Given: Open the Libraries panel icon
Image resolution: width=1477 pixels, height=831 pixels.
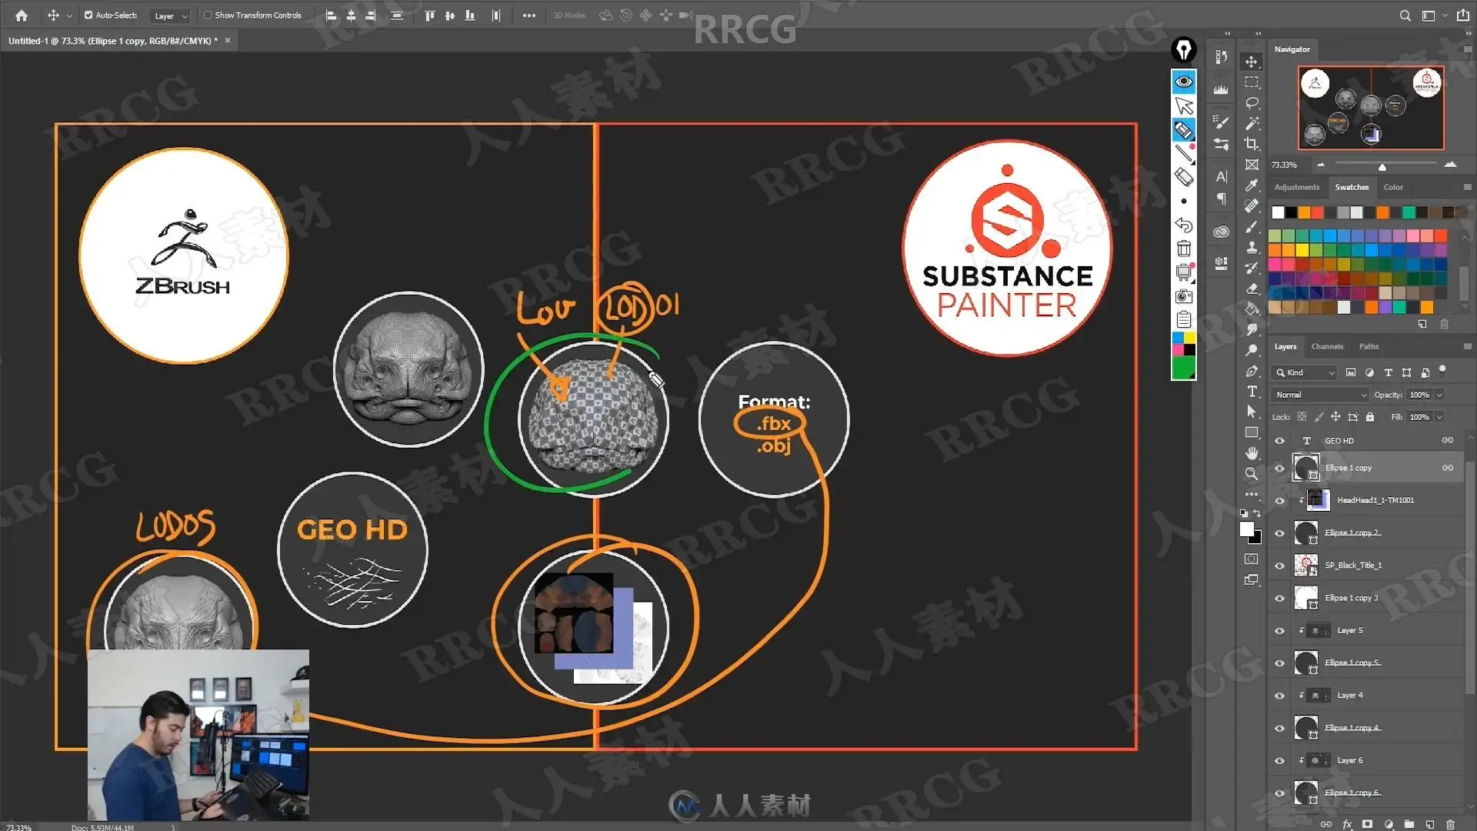Looking at the screenshot, I should (1221, 232).
